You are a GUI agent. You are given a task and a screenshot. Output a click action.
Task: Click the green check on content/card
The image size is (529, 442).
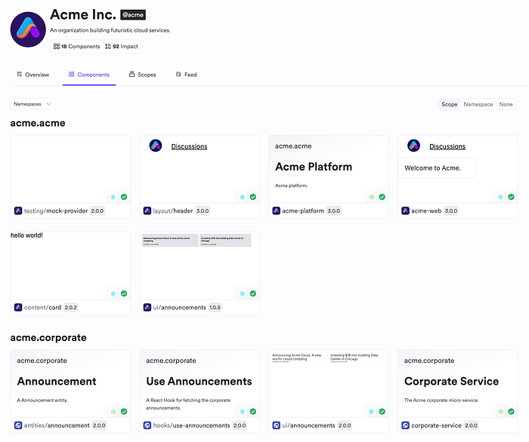(x=124, y=293)
